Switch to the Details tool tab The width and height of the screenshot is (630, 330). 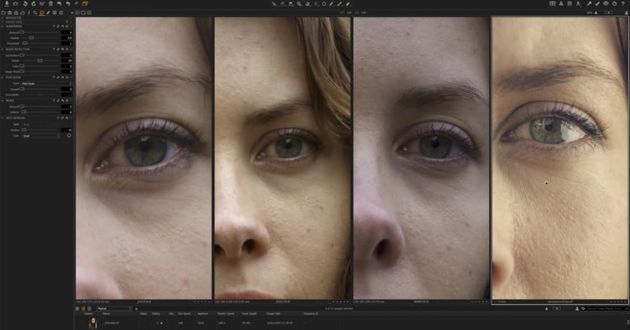[x=42, y=13]
